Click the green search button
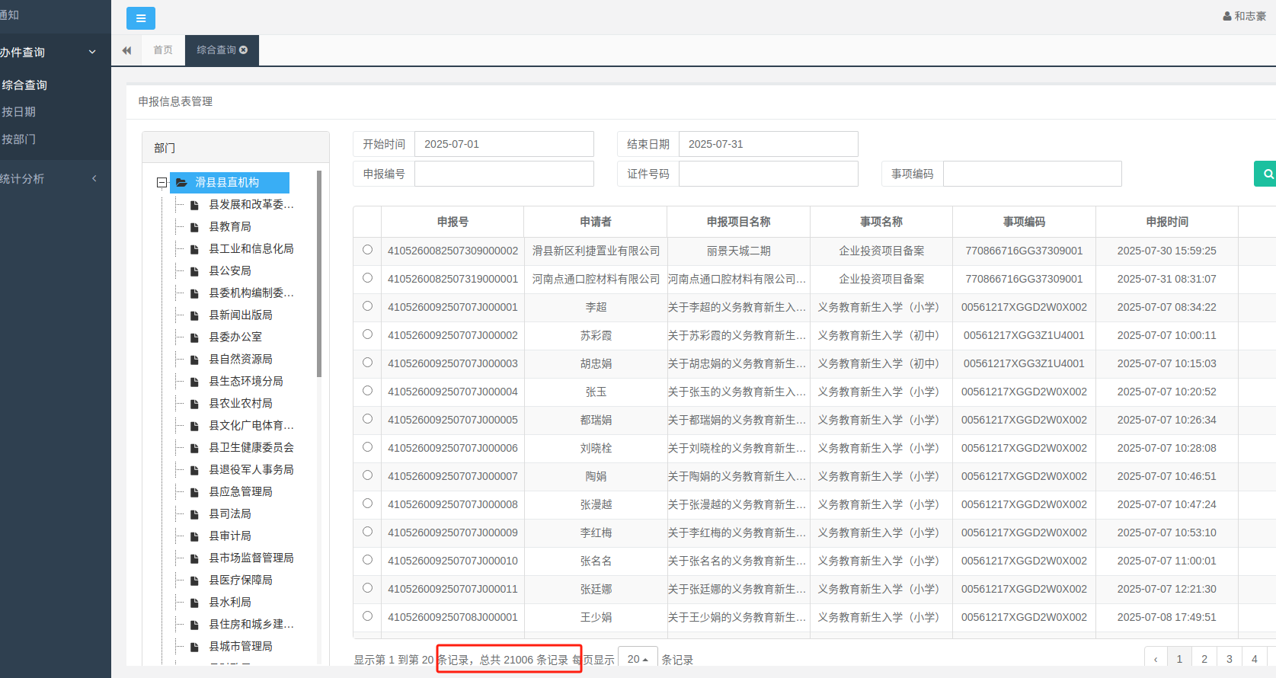The width and height of the screenshot is (1276, 678). pos(1266,174)
